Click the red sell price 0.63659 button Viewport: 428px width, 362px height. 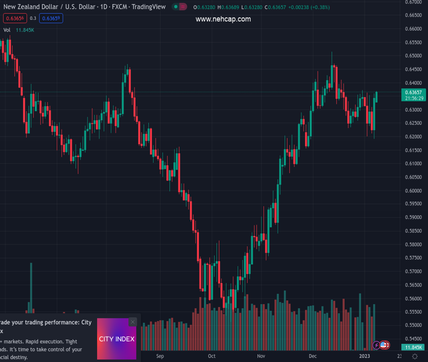pos(14,19)
